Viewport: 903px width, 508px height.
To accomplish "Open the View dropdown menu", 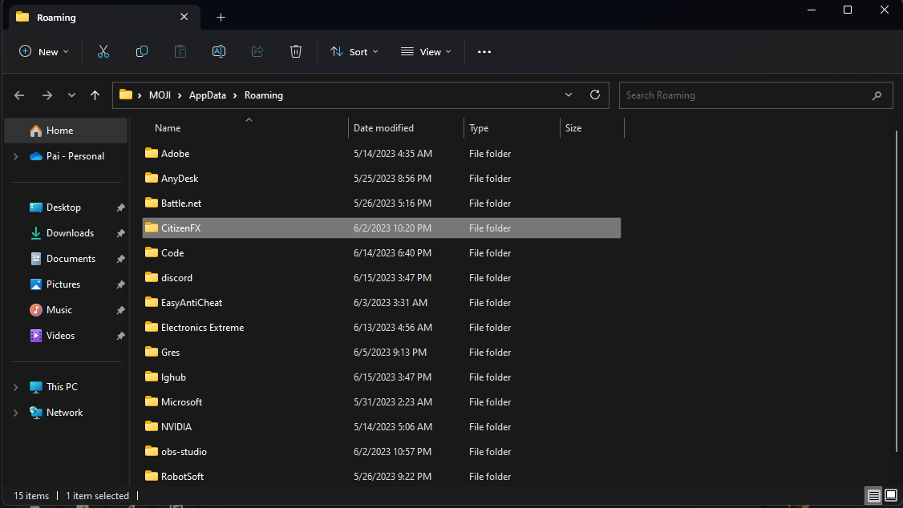I will [x=426, y=51].
